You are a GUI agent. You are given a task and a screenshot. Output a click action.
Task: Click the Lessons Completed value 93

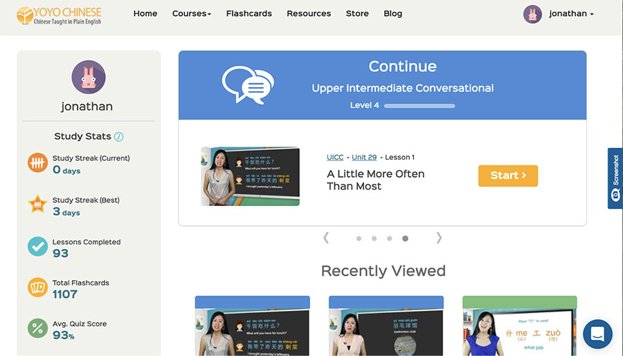(60, 253)
